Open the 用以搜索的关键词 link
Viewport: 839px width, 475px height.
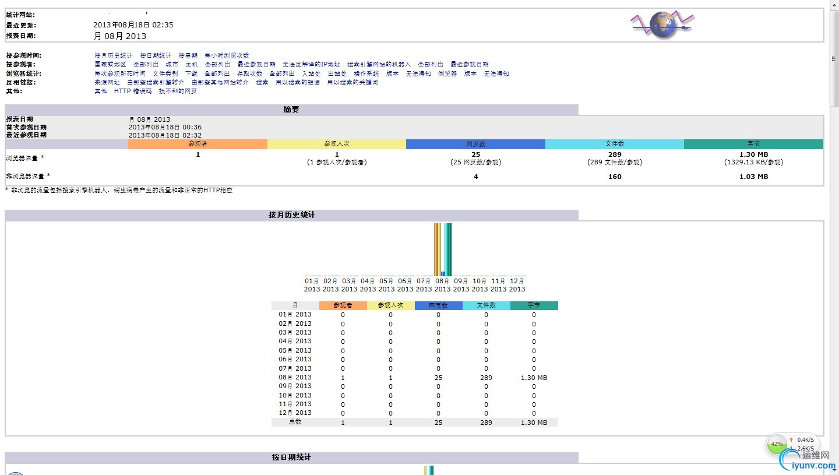pos(352,83)
